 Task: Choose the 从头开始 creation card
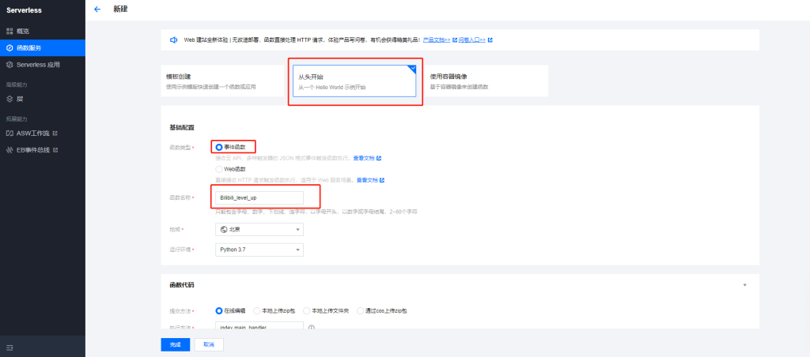(354, 81)
